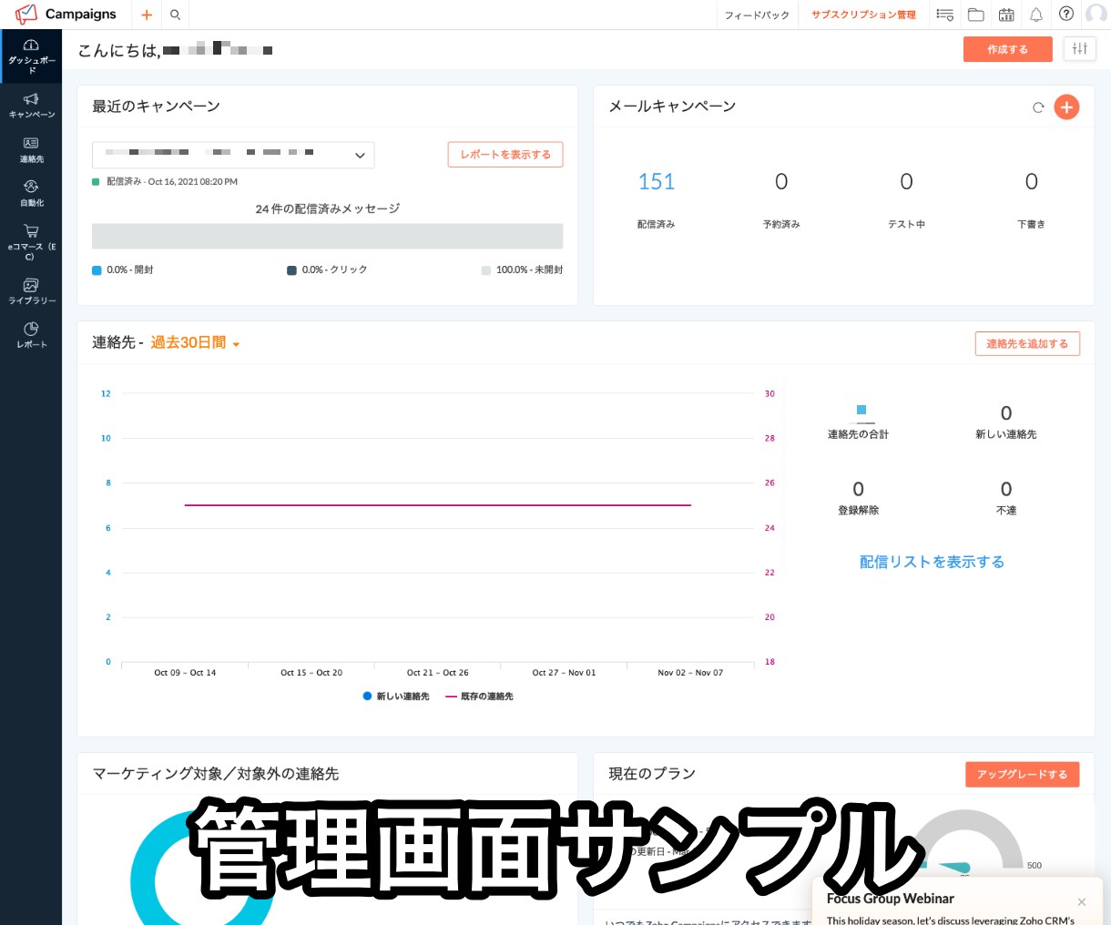Click the orange plus icon in top bar
The width and height of the screenshot is (1111, 925).
[x=146, y=15]
